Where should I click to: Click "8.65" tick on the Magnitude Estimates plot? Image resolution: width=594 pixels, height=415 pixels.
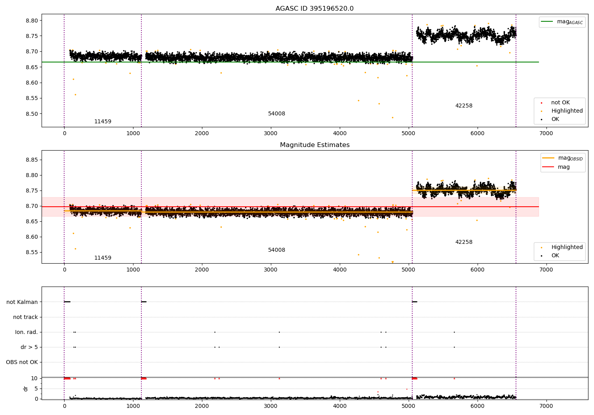(32, 221)
